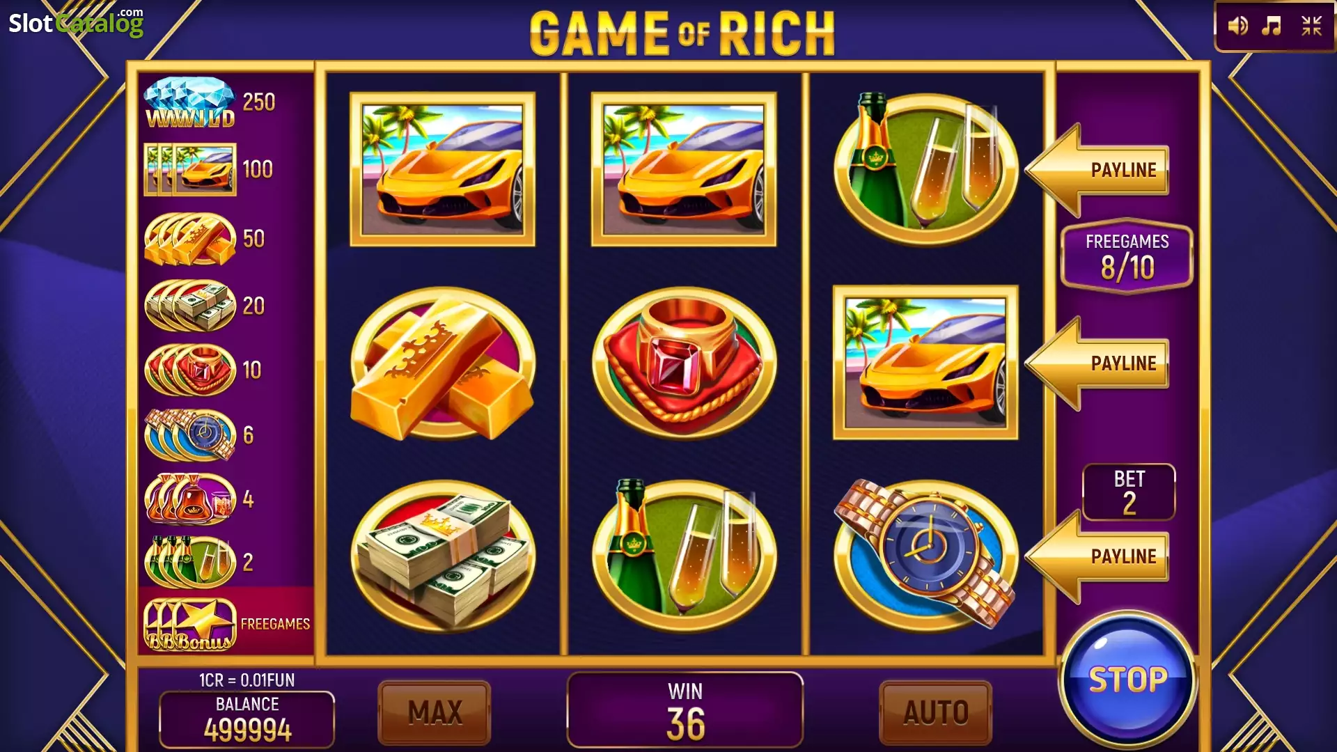1337x752 pixels.
Task: Toggle background music with the note icon
Action: click(1272, 26)
